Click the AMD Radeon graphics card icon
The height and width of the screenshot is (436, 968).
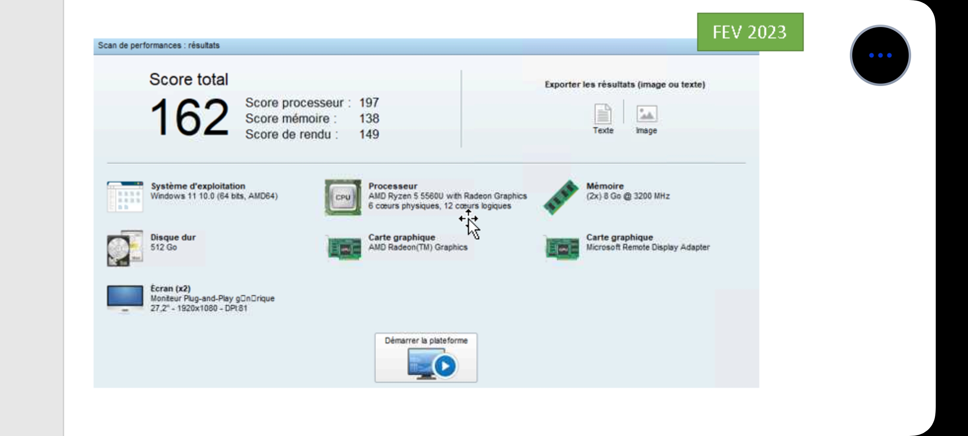click(344, 248)
